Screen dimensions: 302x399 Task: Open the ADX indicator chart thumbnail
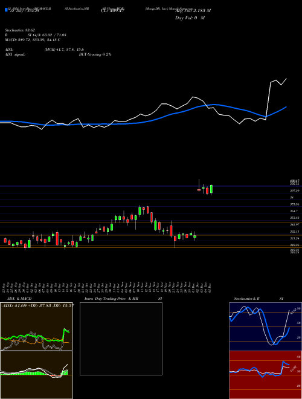point(36,326)
